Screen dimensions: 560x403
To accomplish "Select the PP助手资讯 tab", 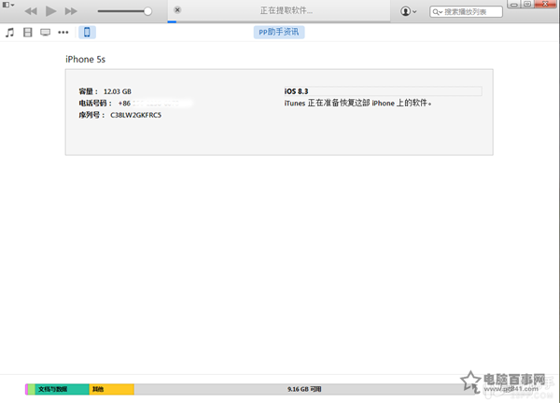I will (280, 33).
